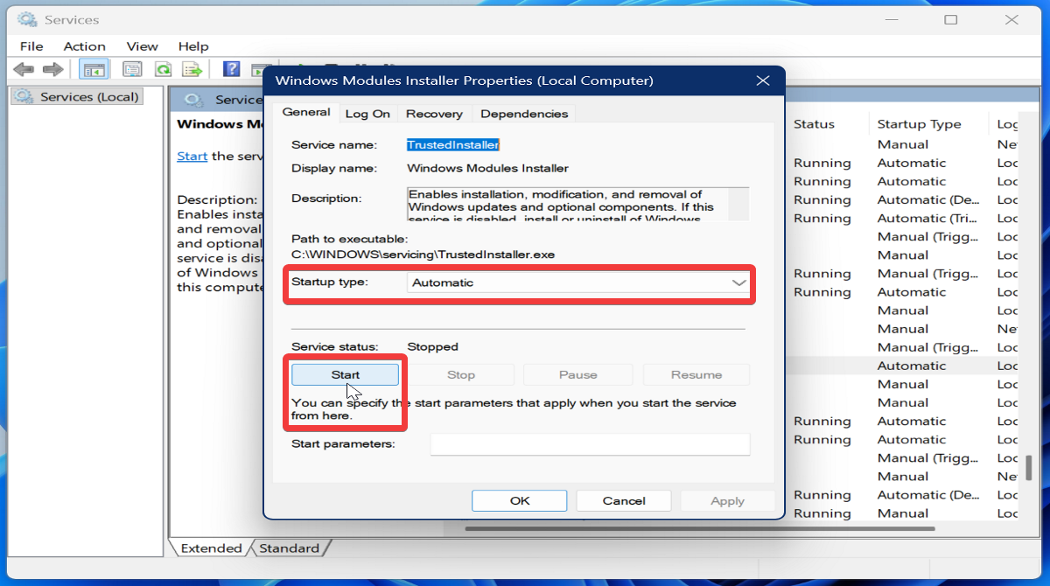
Task: Switch to the Log On tab
Action: 367,114
